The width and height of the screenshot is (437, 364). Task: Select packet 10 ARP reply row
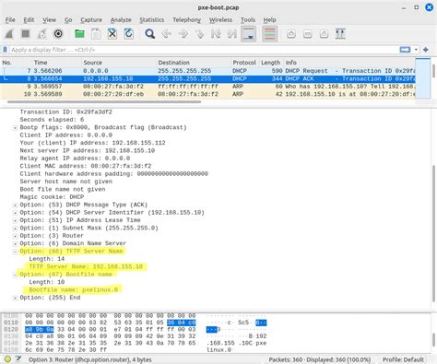coord(207,94)
